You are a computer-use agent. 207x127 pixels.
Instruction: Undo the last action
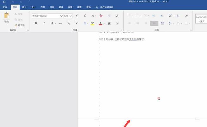point(13,2)
